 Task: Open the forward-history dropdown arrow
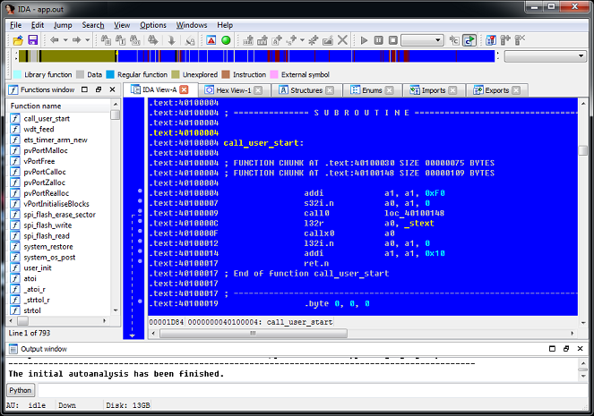88,40
